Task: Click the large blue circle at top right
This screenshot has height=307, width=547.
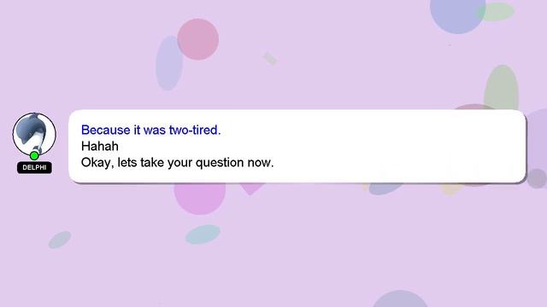Action: [x=457, y=14]
